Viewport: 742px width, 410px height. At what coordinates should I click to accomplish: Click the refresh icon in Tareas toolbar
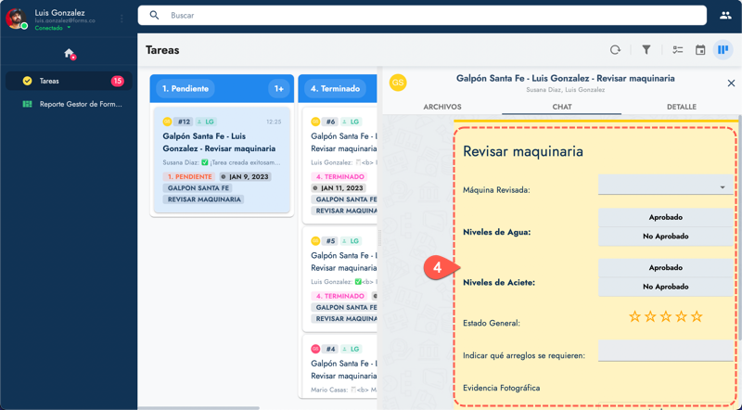point(615,50)
